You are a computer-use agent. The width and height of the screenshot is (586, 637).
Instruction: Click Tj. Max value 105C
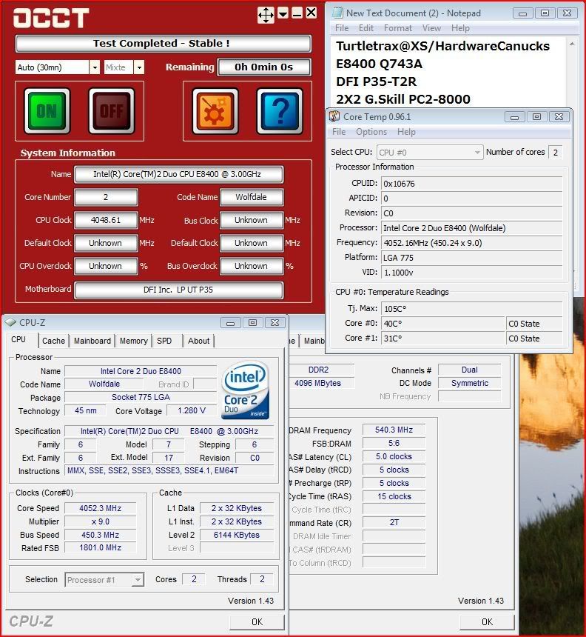click(x=471, y=309)
